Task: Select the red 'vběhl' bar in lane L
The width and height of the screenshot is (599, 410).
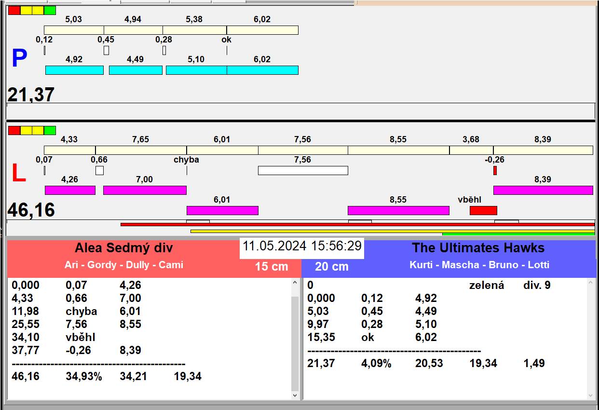Action: click(483, 210)
